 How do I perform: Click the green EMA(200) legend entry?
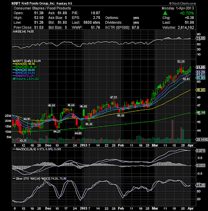[24, 67]
